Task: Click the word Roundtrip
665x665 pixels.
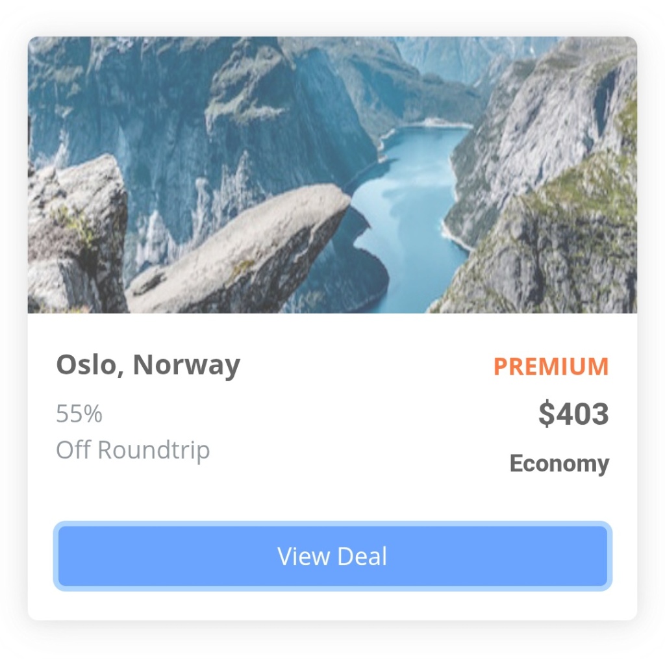Action: coord(153,450)
